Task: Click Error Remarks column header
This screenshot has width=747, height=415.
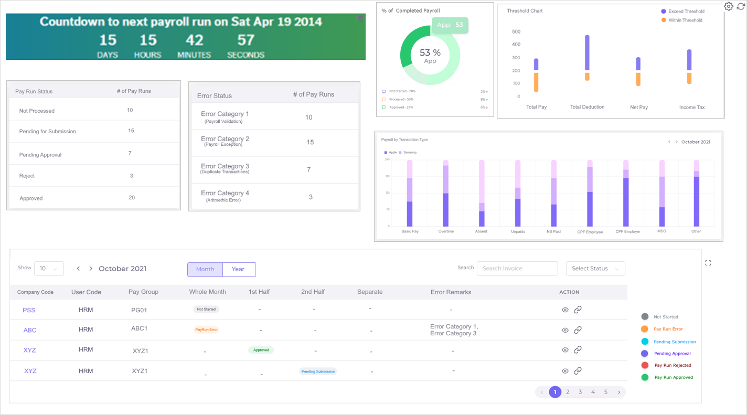Action: (x=451, y=292)
